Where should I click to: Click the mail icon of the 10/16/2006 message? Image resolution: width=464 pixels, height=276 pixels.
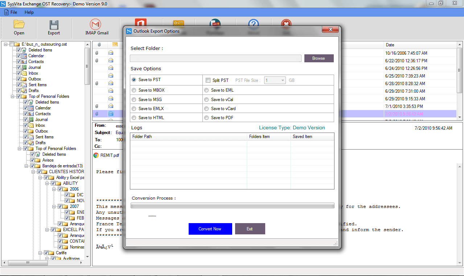click(111, 53)
